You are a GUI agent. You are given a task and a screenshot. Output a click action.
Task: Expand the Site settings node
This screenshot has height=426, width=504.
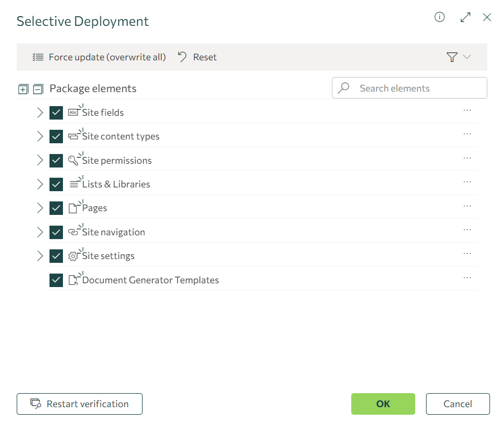tap(40, 256)
